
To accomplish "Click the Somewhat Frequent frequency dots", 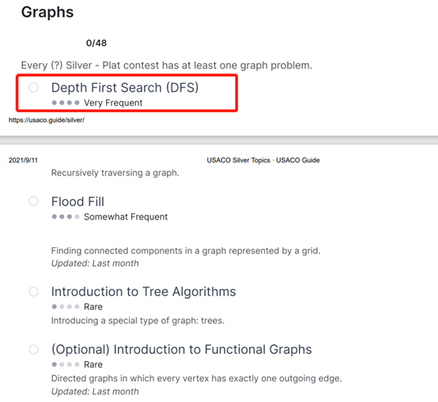I will click(66, 216).
